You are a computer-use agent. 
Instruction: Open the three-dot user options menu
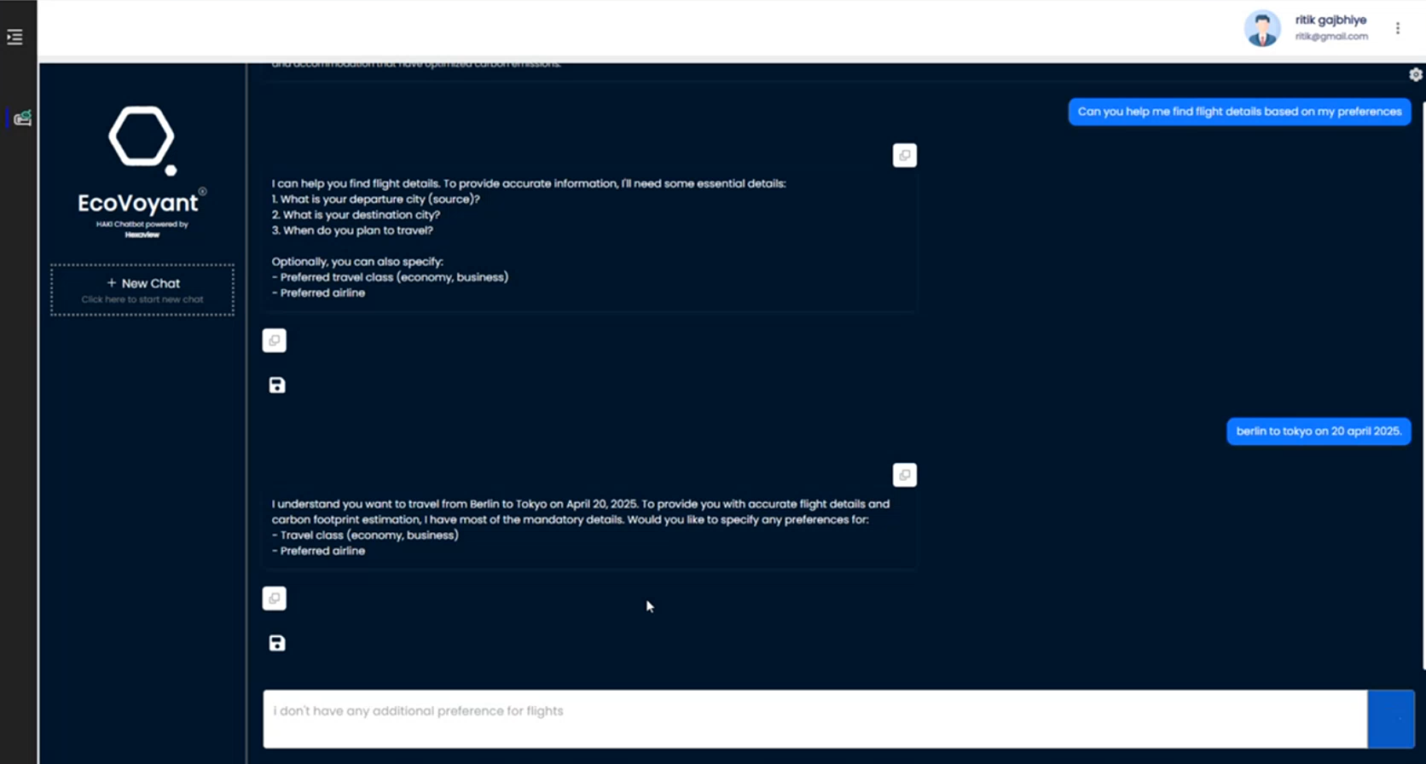[x=1397, y=28]
